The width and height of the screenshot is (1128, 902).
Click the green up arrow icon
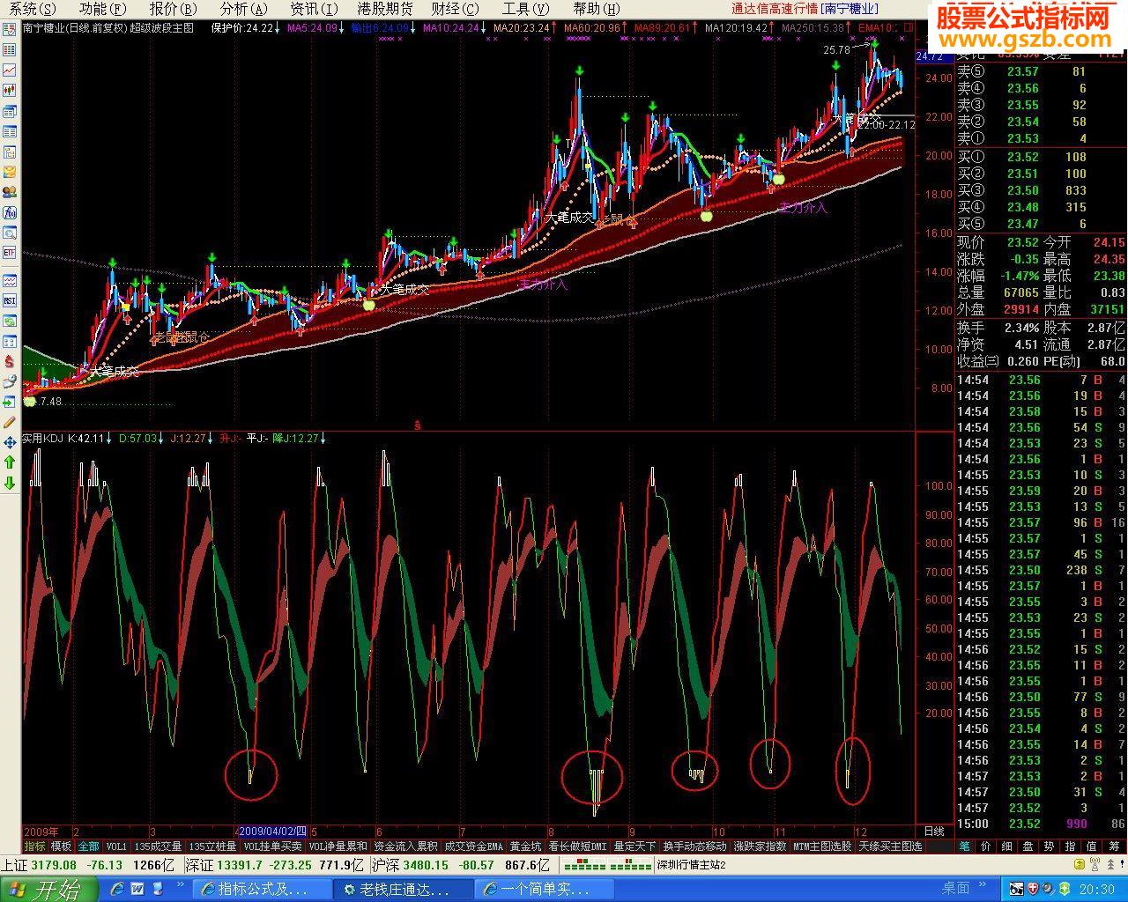pyautogui.click(x=10, y=462)
